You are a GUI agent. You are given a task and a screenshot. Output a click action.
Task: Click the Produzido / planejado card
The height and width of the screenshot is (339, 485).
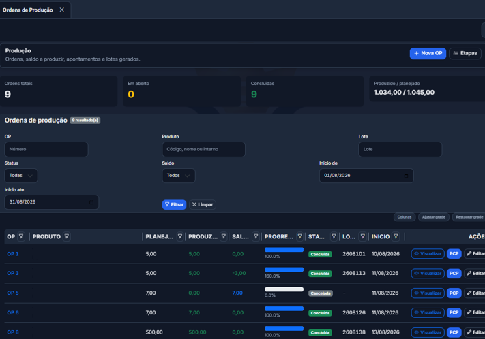point(427,88)
